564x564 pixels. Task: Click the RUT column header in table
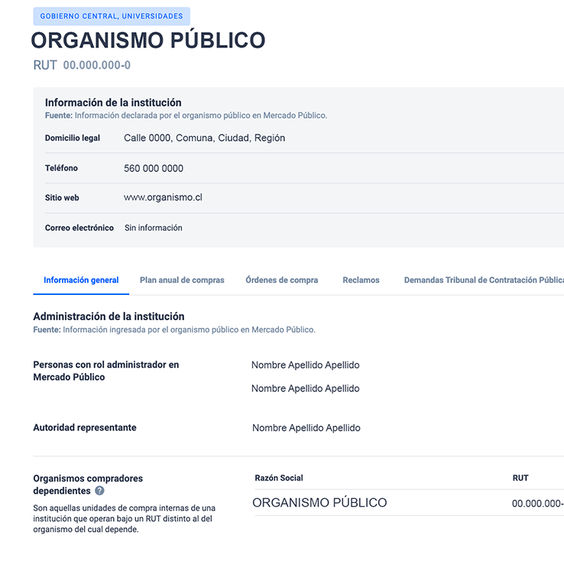pos(520,478)
